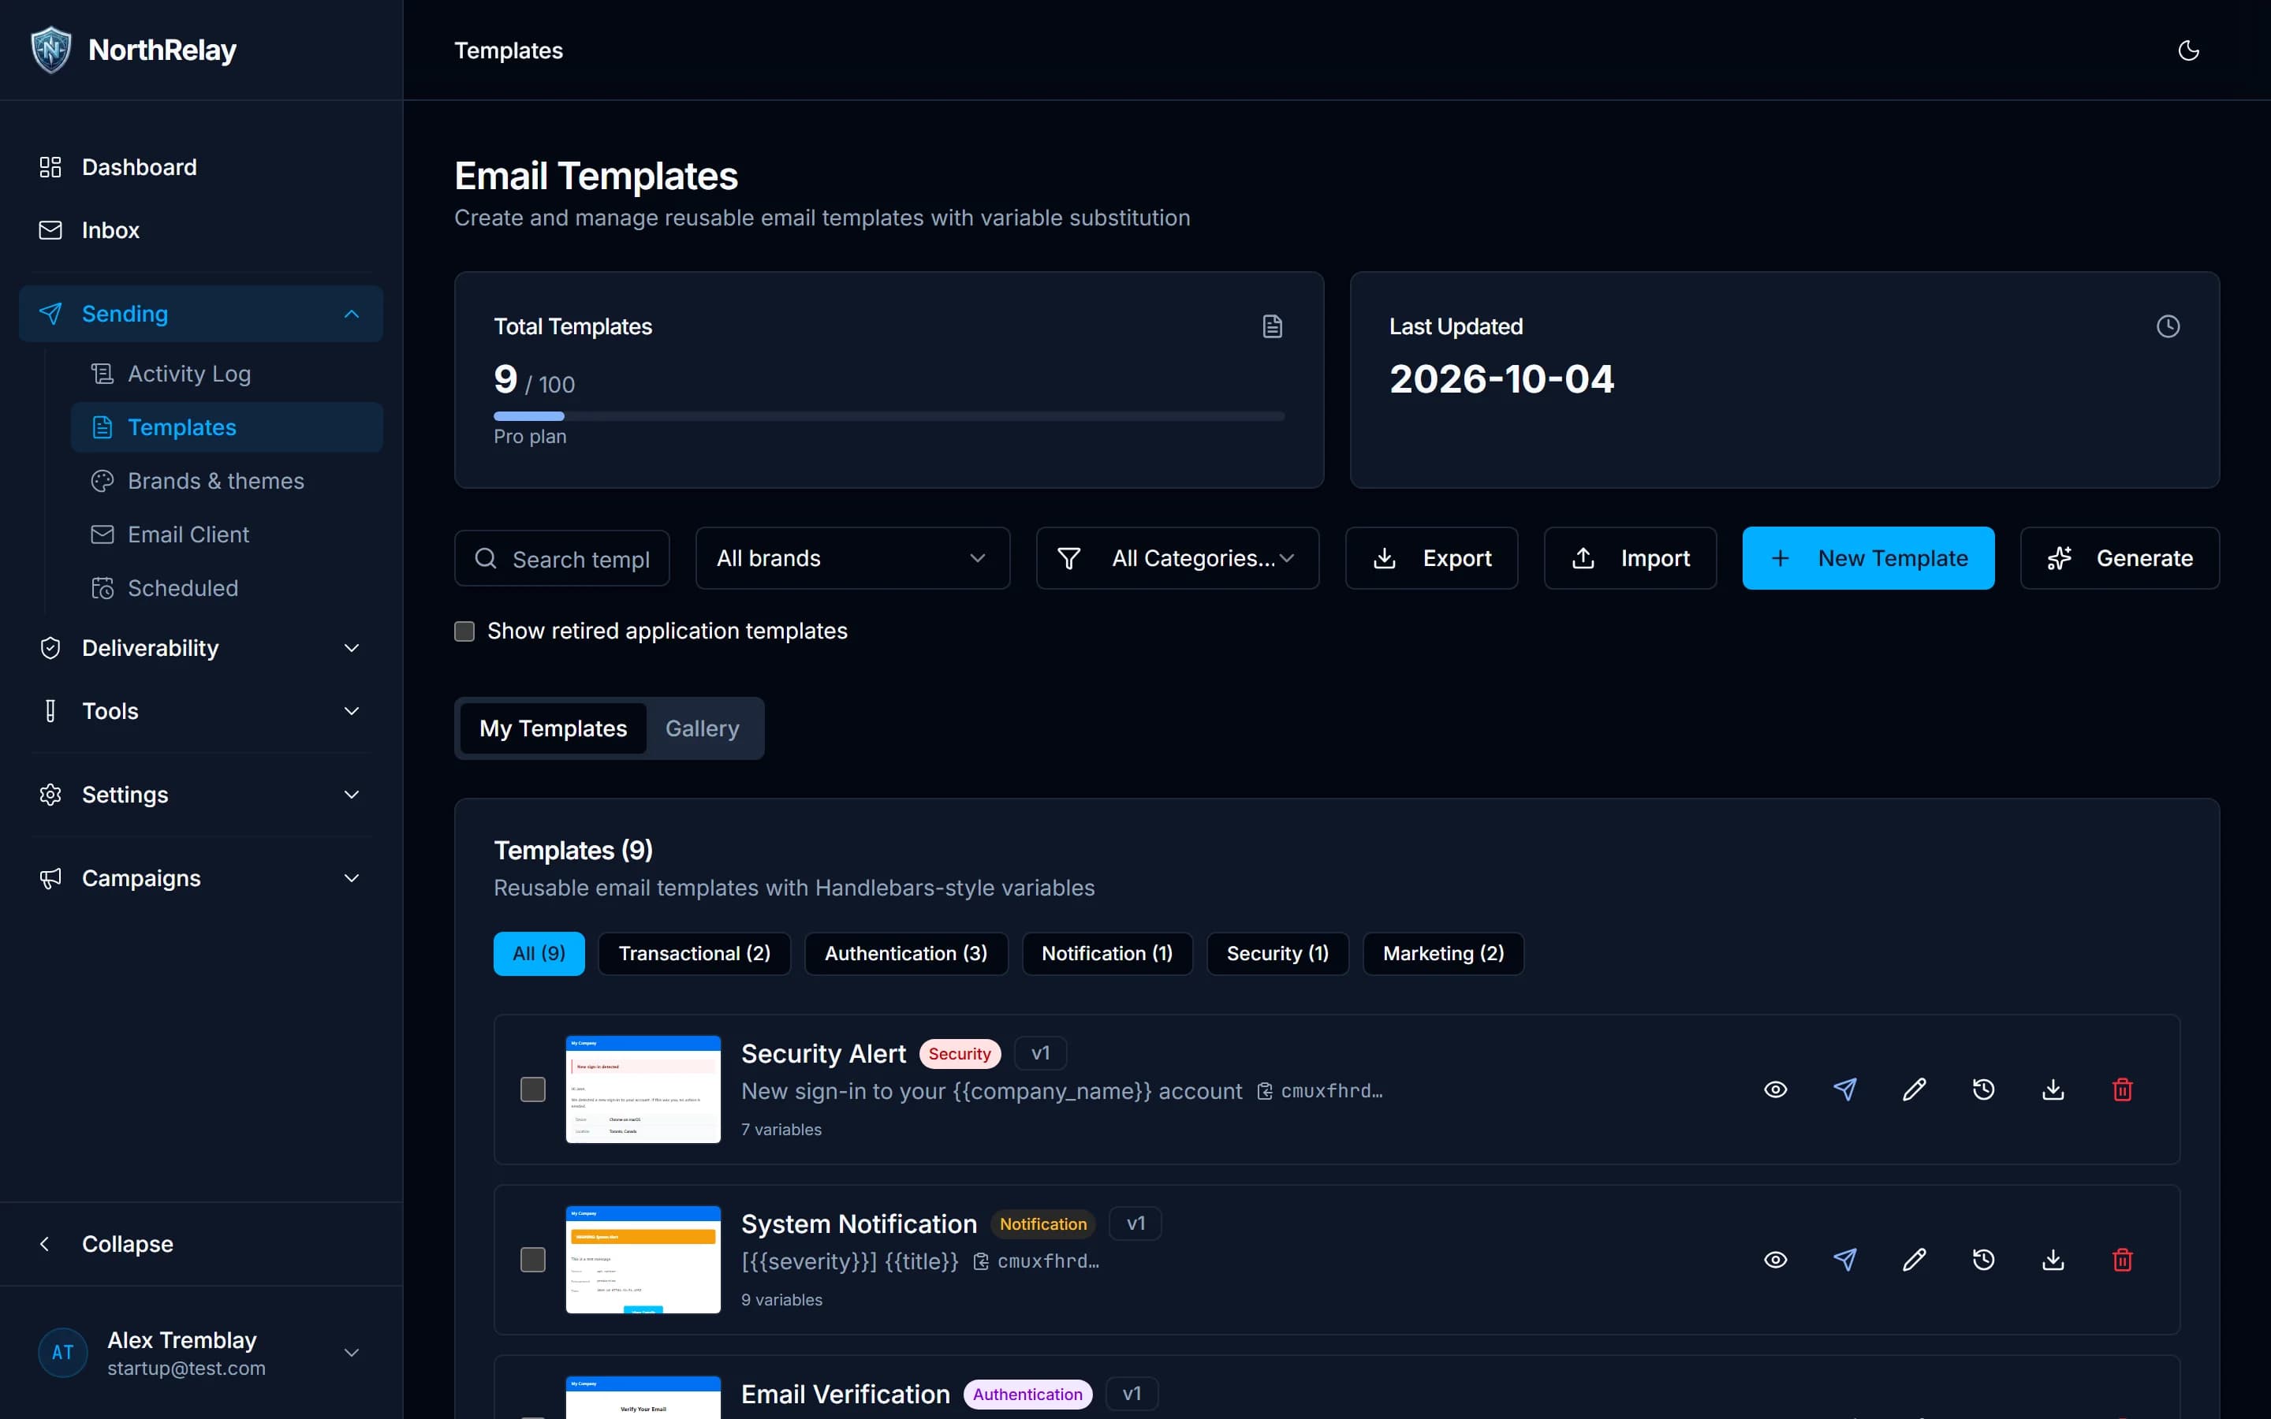Filter by Authentication (3)

pos(905,954)
